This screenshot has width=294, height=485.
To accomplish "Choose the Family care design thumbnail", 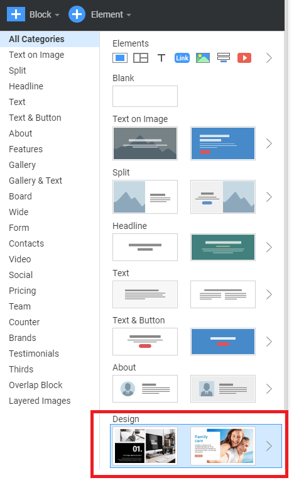I will pos(223,446).
